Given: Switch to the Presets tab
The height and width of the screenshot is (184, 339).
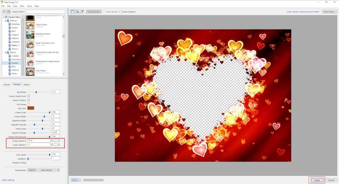Looking at the screenshot, I should [6, 85].
